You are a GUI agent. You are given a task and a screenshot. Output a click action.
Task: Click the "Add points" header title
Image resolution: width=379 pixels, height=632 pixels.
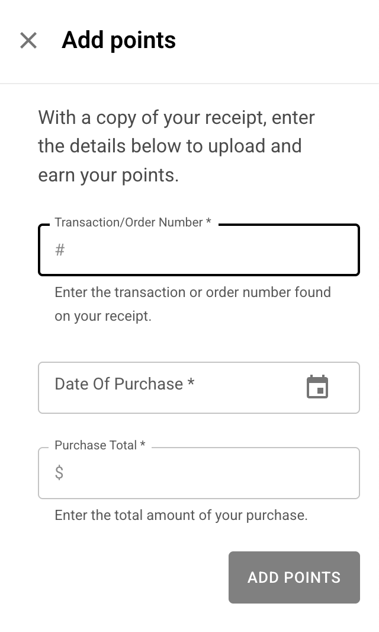click(x=118, y=40)
